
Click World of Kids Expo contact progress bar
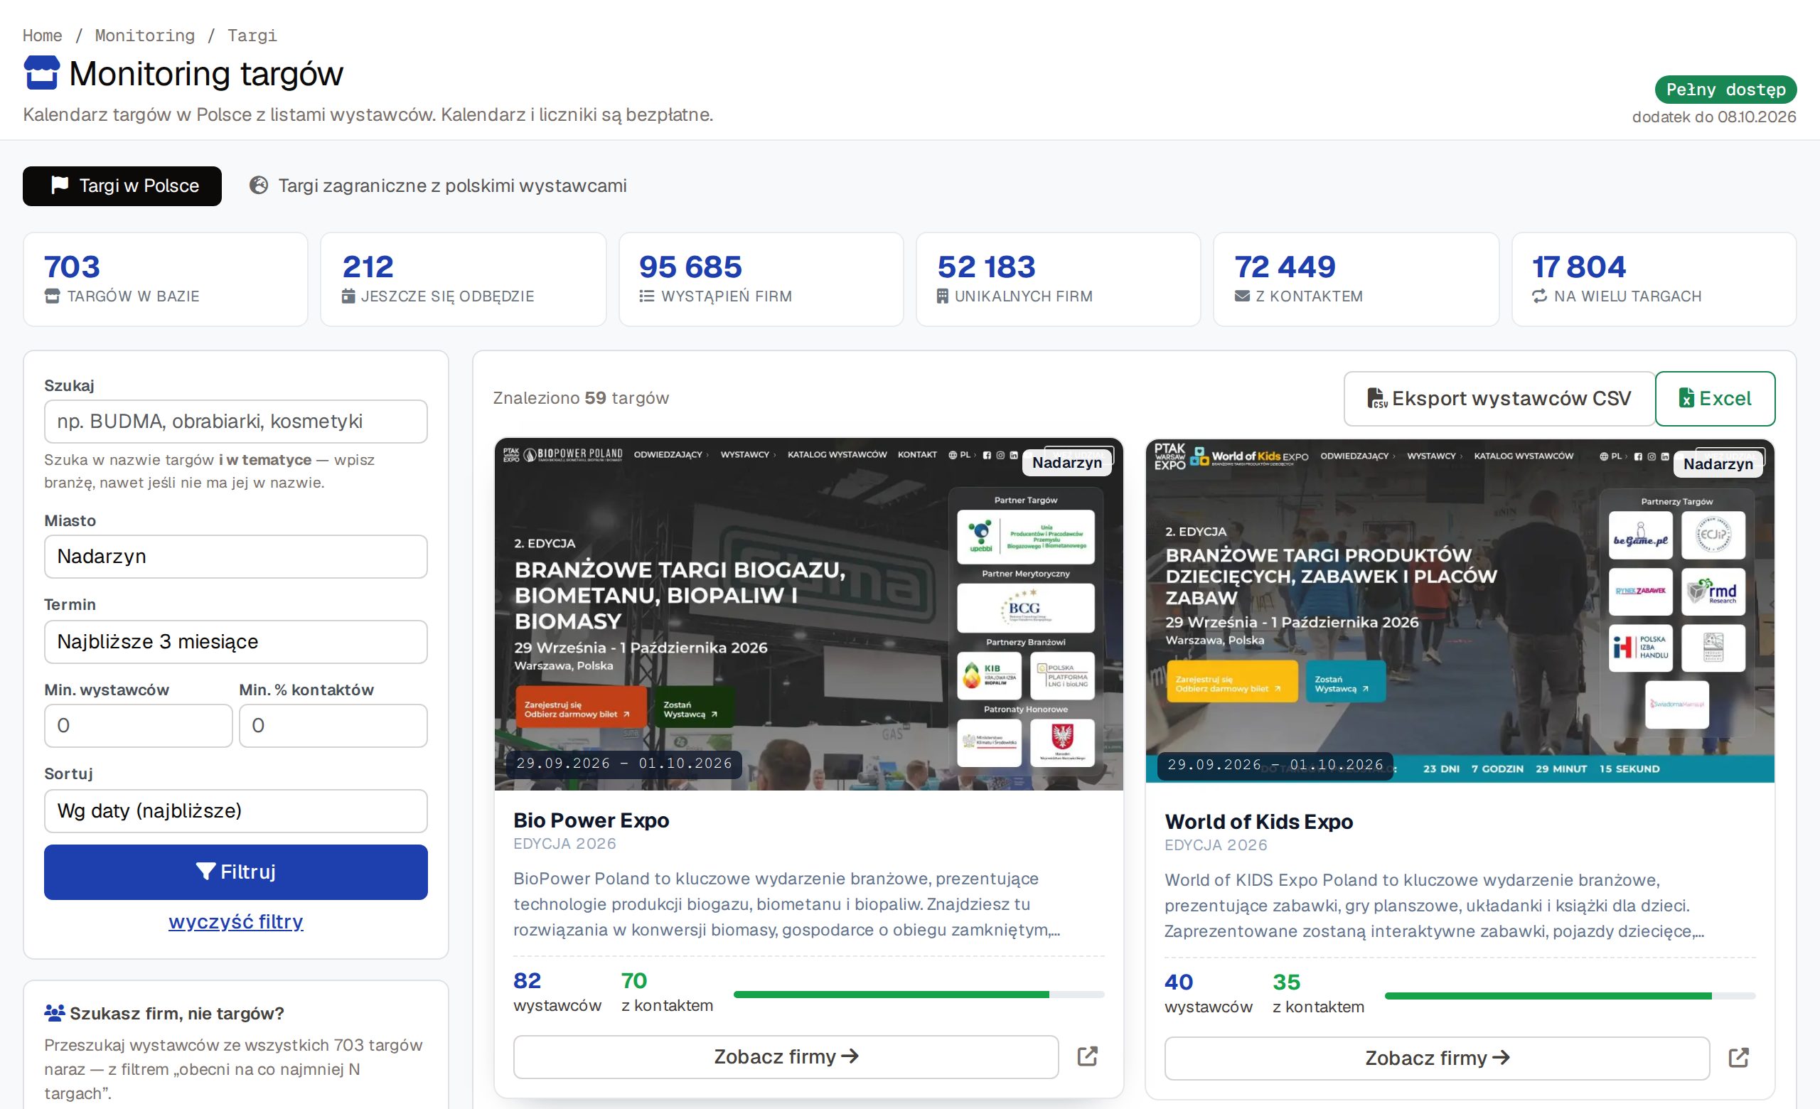(1570, 996)
